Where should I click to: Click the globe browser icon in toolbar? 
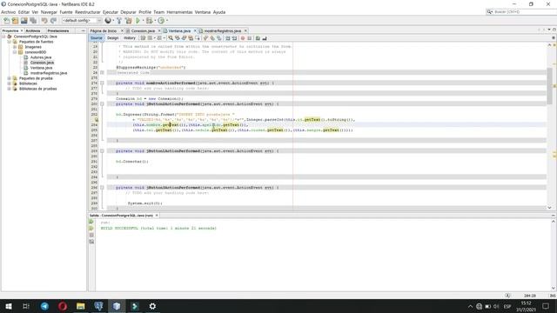pos(108,21)
